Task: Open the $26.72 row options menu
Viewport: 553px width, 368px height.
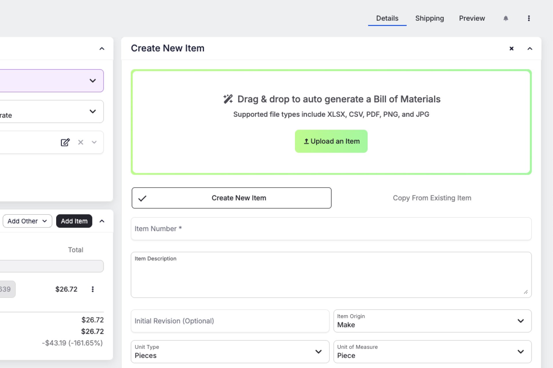Action: point(93,289)
